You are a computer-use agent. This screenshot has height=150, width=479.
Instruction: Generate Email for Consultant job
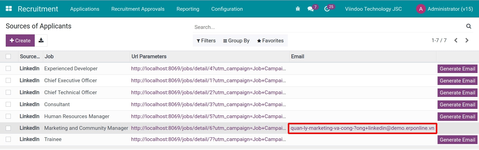click(x=457, y=105)
